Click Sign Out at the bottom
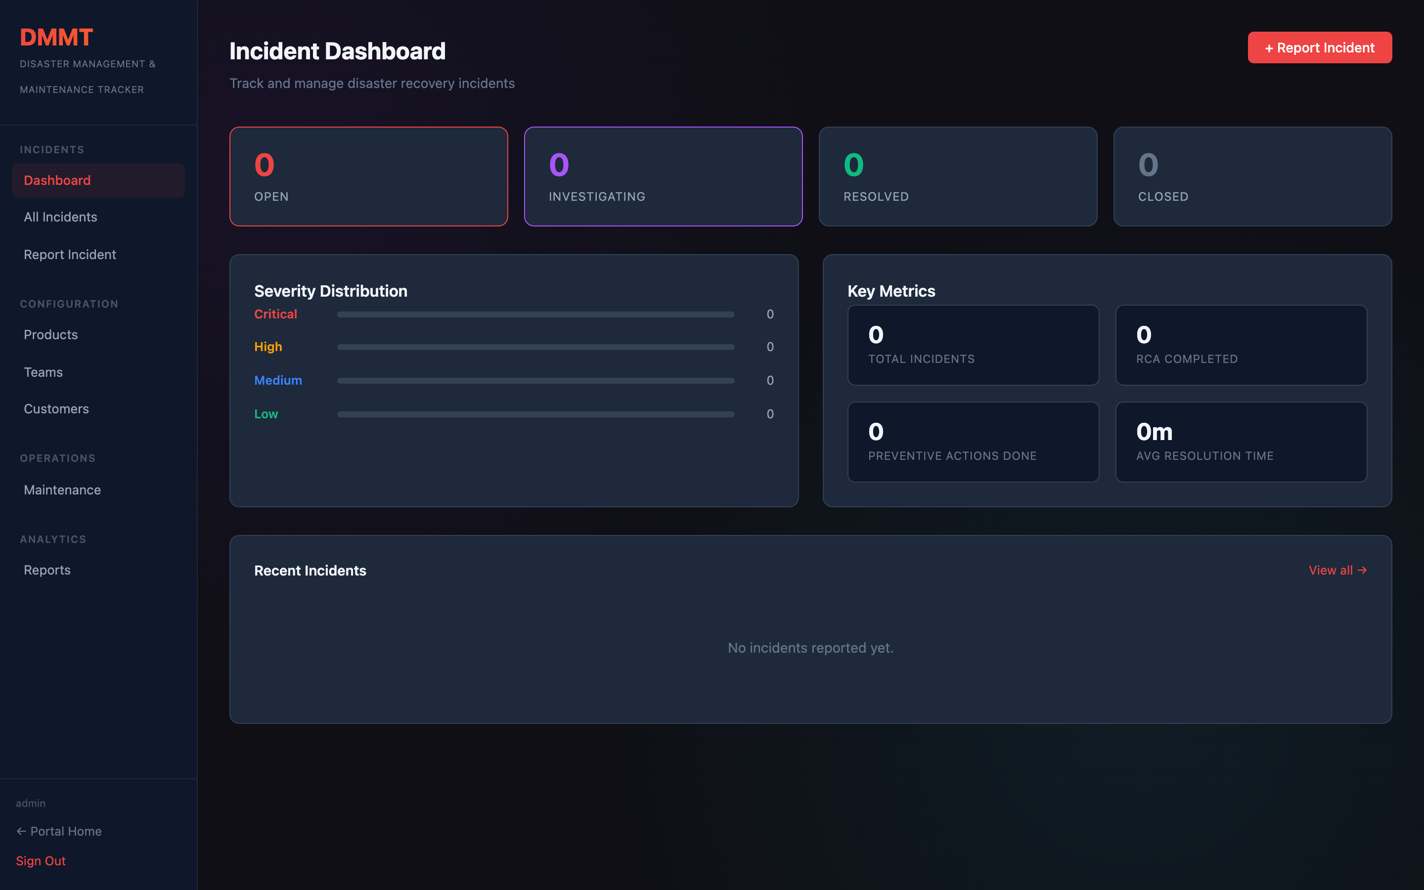 [x=41, y=860]
